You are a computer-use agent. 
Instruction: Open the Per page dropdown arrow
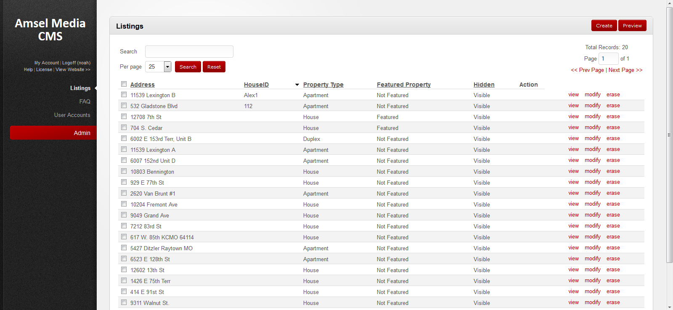coord(167,67)
